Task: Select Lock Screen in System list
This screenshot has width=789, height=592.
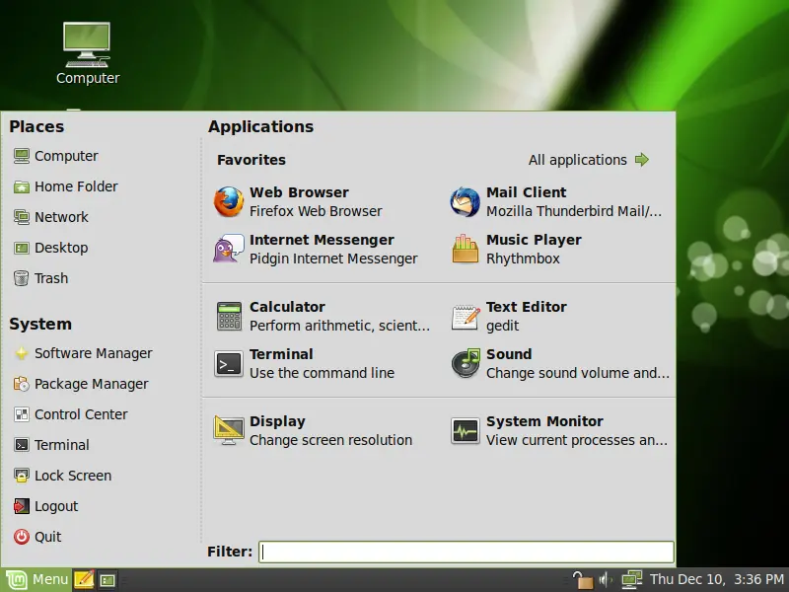Action: coord(72,476)
